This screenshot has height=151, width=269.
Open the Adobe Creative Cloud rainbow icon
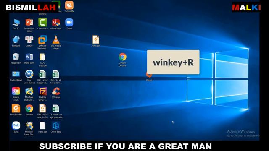[x=16, y=91]
